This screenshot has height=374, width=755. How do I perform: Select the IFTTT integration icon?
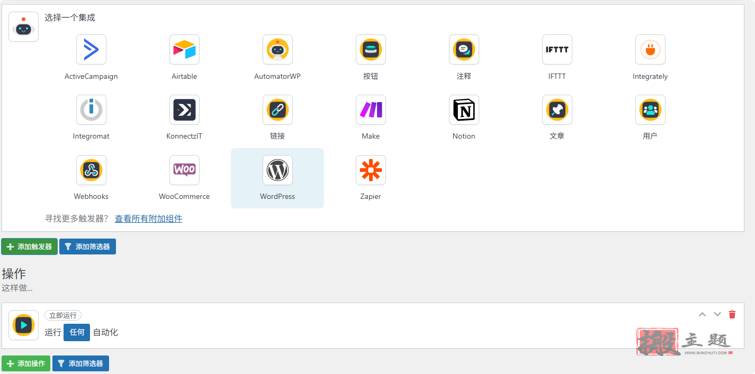coord(557,50)
